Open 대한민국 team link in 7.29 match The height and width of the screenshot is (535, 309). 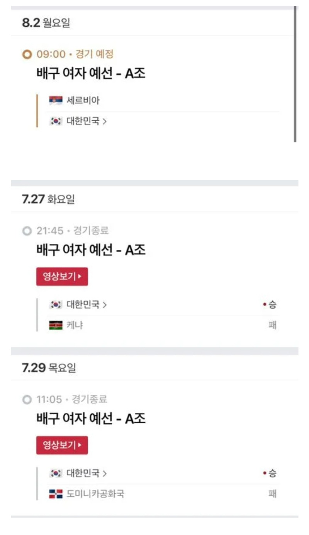tap(87, 473)
